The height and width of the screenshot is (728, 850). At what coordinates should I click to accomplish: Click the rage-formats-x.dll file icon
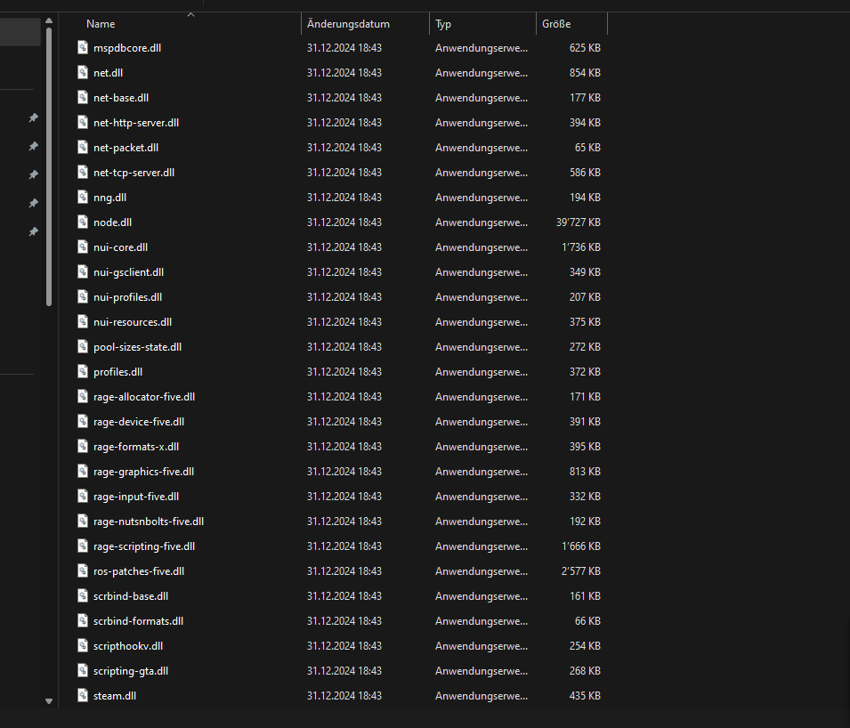[83, 447]
